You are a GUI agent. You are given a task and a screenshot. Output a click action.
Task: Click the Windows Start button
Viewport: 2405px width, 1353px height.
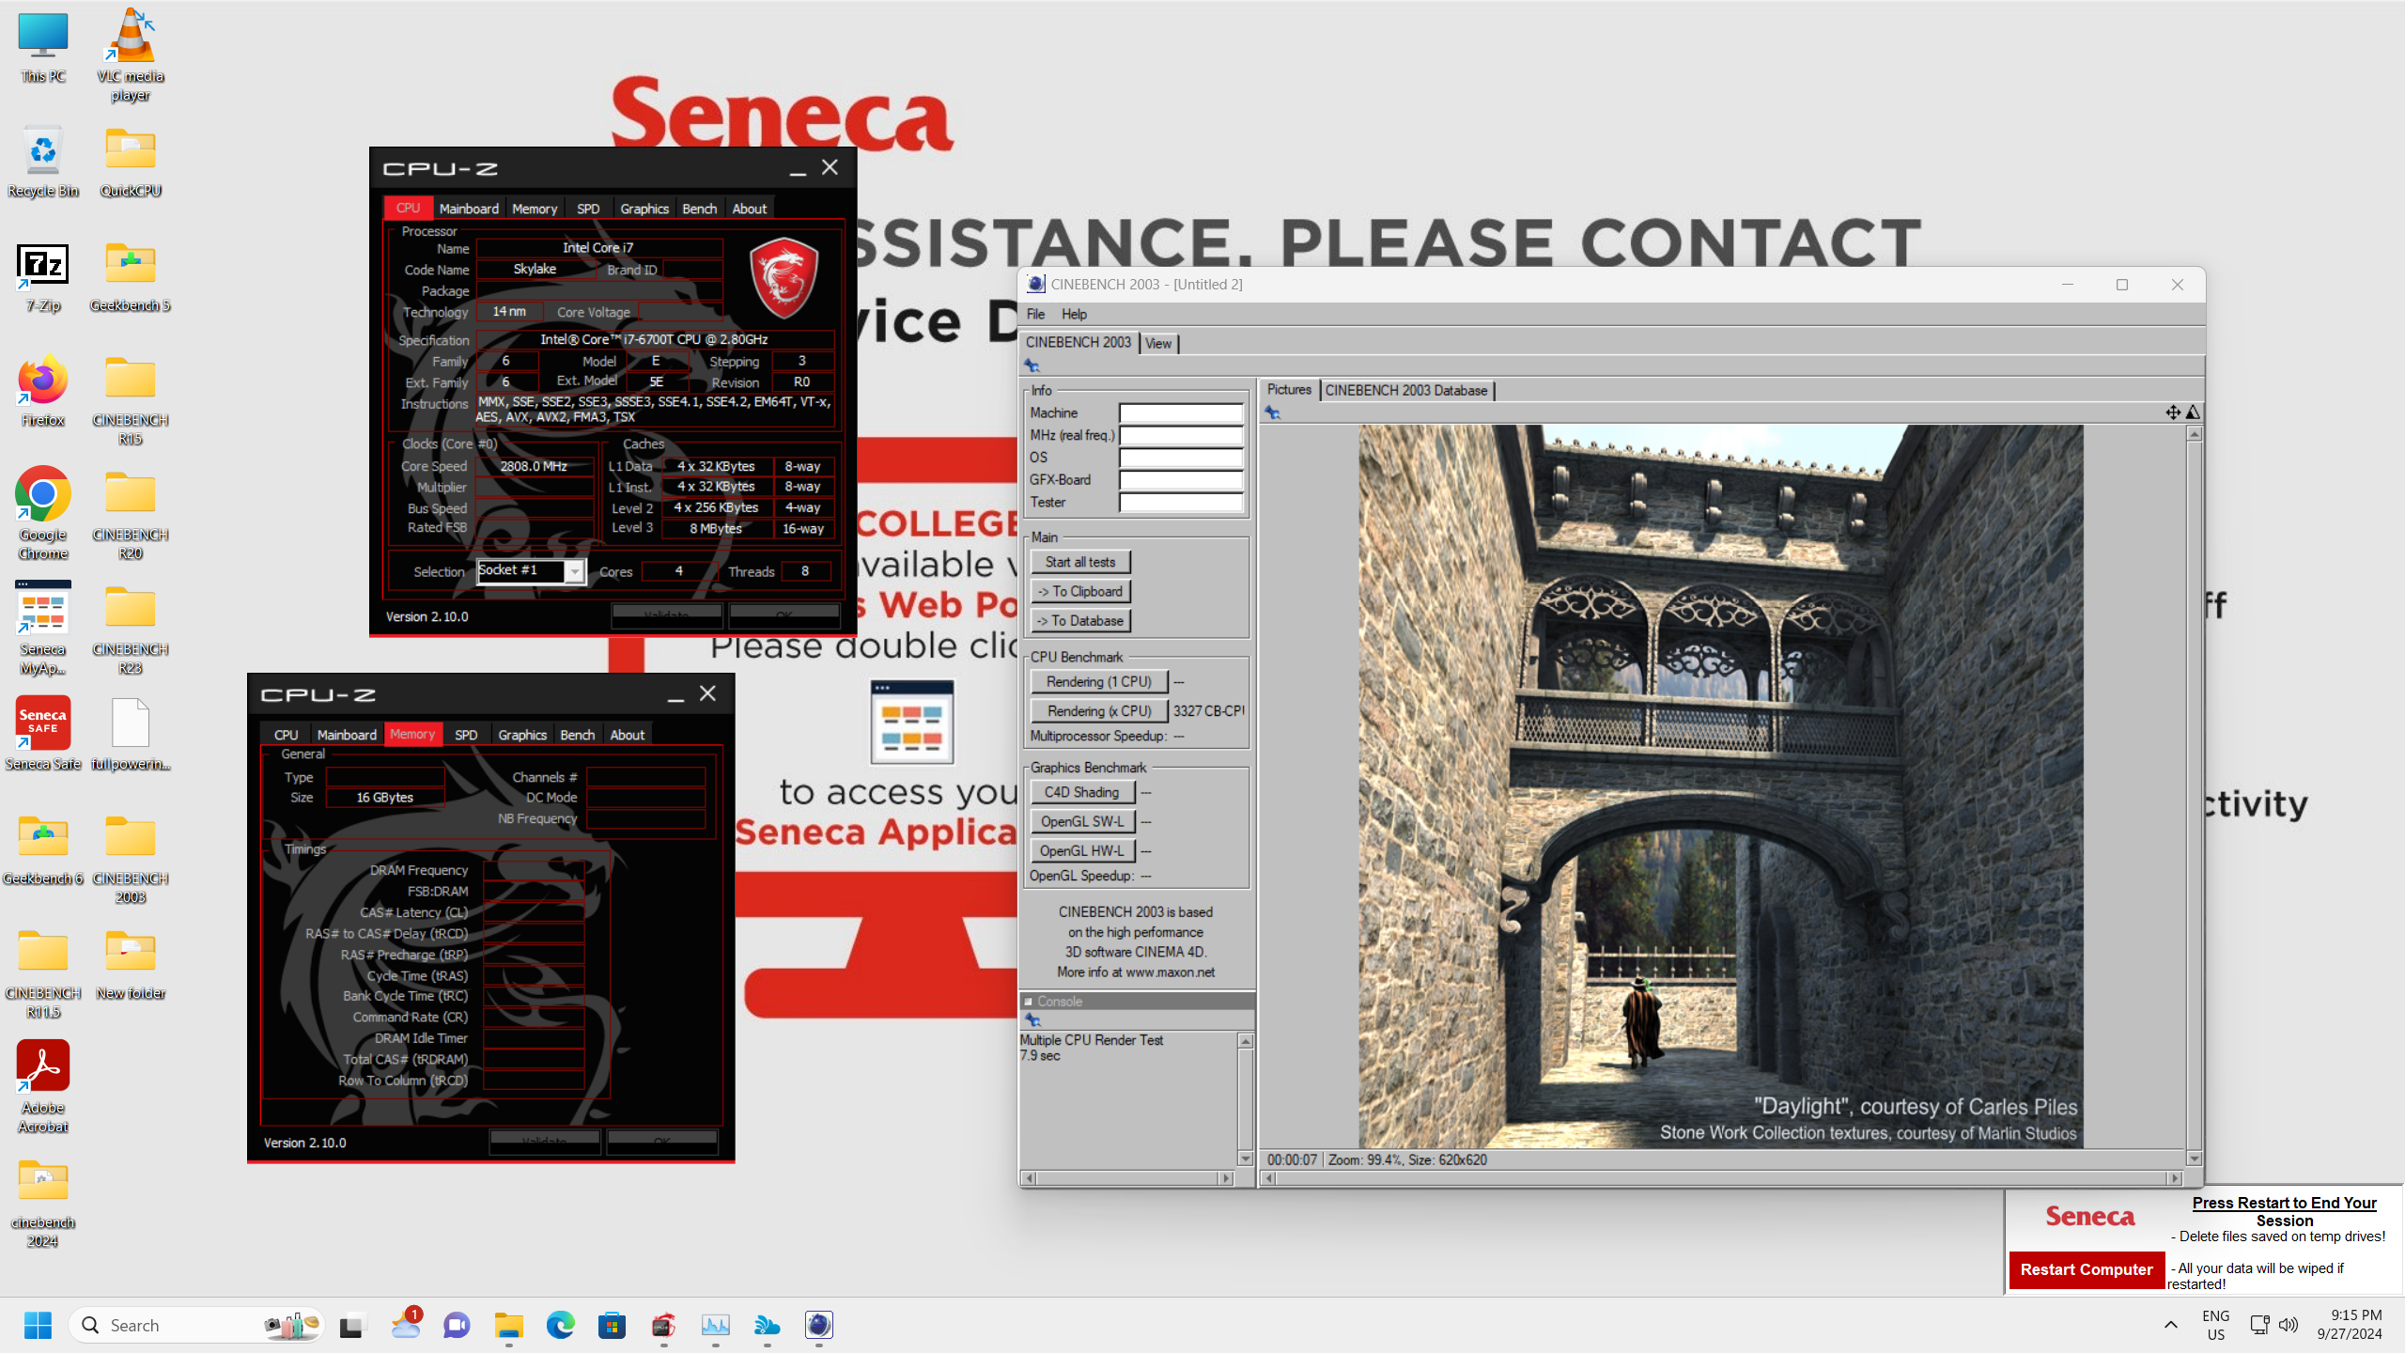point(38,1325)
